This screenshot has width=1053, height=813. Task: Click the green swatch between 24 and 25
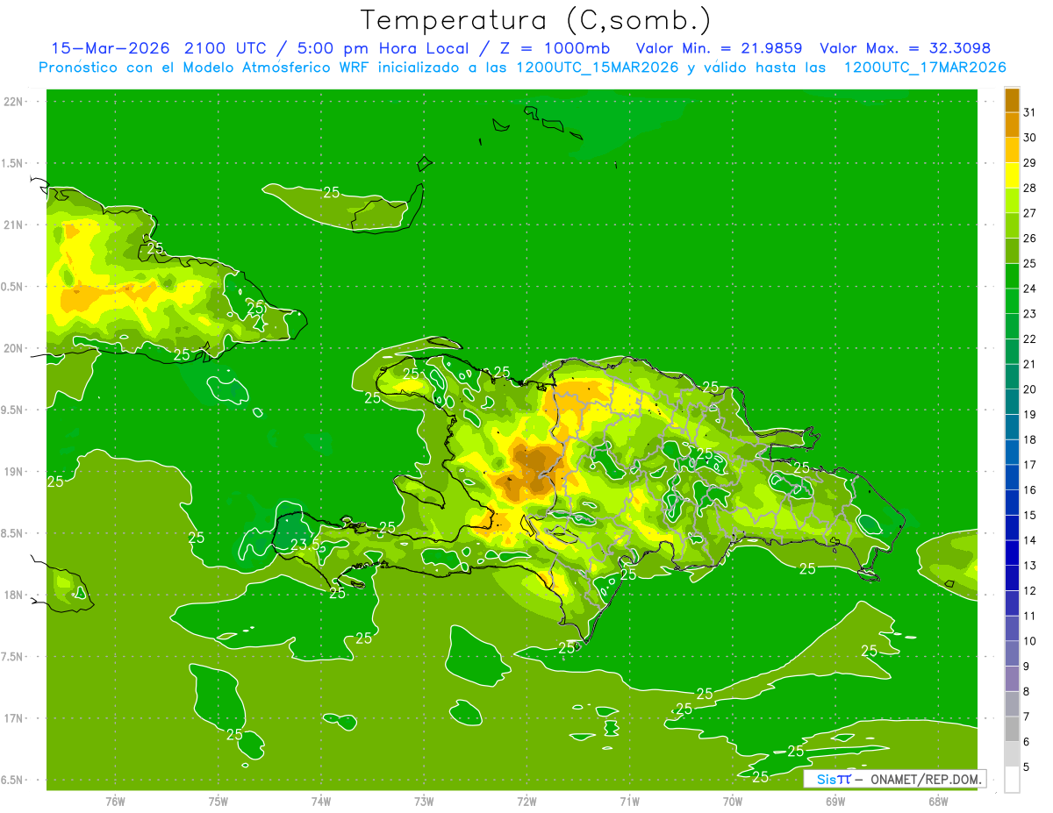coord(1012,276)
